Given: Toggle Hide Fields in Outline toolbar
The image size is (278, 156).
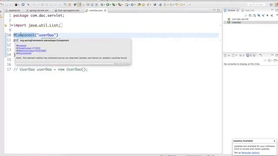Looking at the screenshot, I should (259, 16).
